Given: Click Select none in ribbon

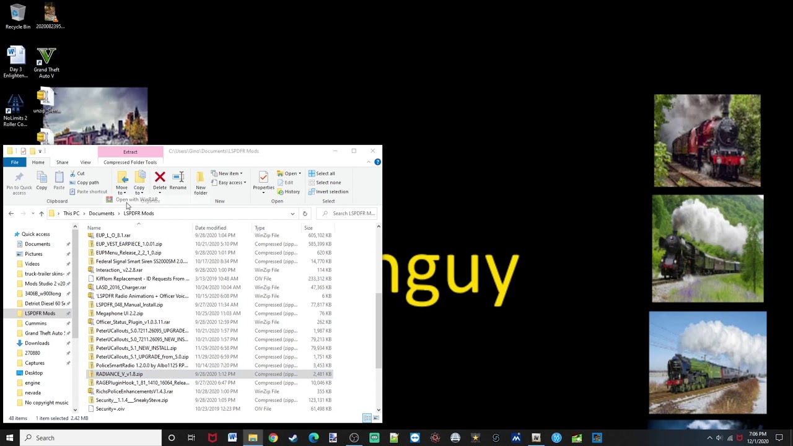Looking at the screenshot, I should click(325, 183).
